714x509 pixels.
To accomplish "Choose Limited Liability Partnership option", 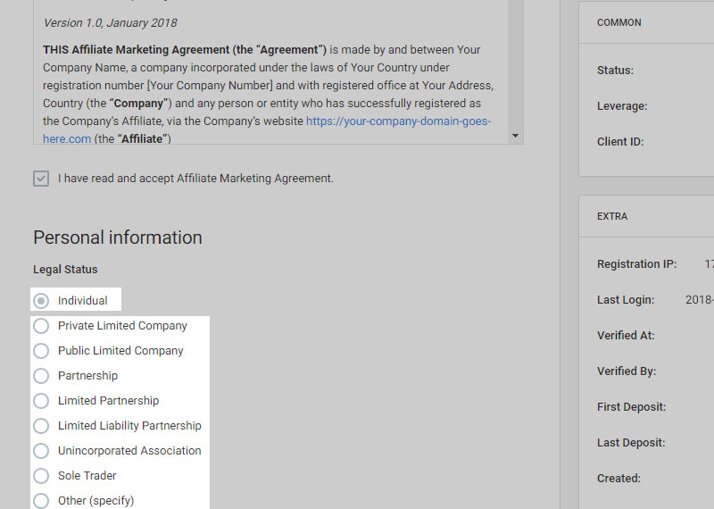I will click(x=41, y=426).
